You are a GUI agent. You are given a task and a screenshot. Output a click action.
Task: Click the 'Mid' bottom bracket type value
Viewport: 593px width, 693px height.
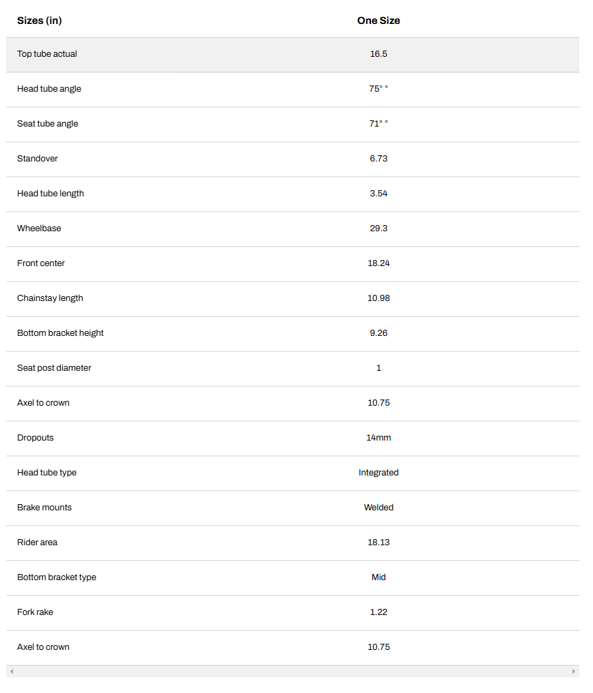pos(378,577)
